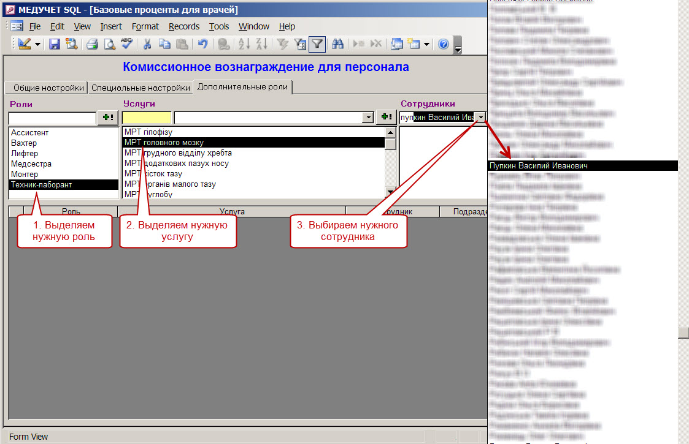Viewport: 689px width, 444px height.
Task: Run the spelling check tool
Action: [x=126, y=44]
